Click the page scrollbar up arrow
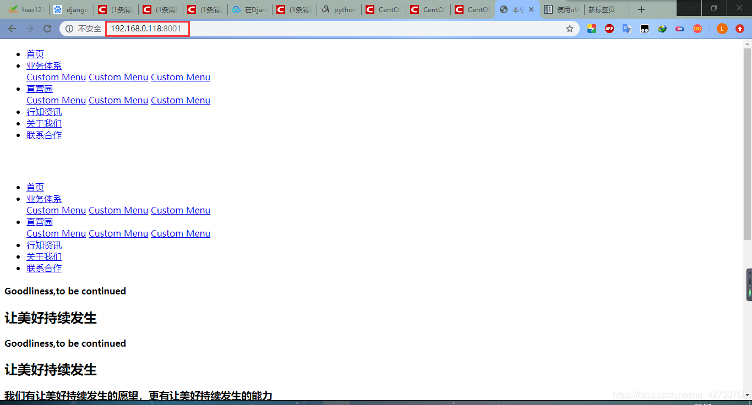The height and width of the screenshot is (405, 752). point(747,43)
